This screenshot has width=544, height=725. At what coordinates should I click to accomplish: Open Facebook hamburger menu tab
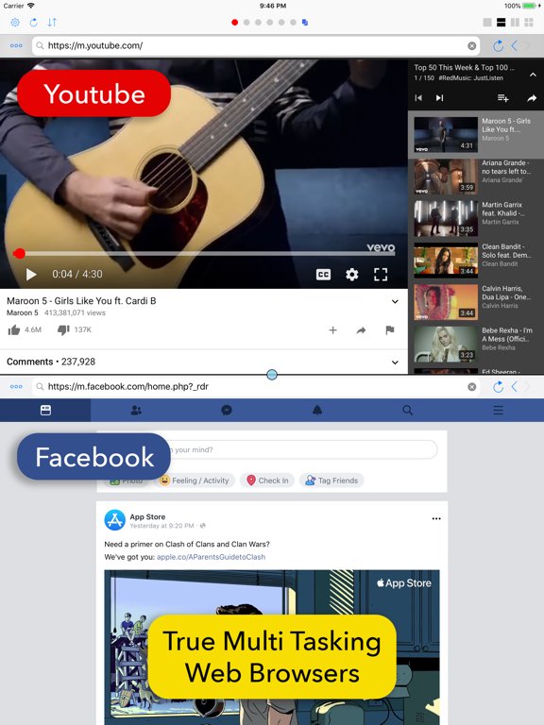(499, 410)
